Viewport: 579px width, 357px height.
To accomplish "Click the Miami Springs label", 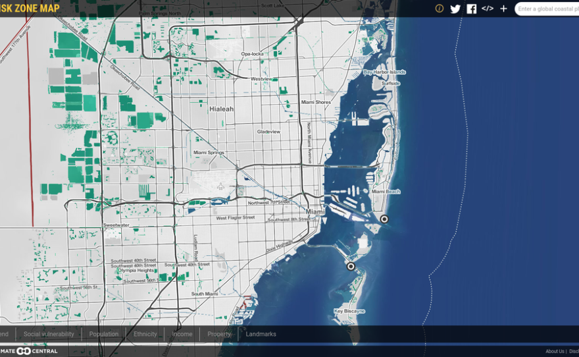I will click(x=209, y=152).
